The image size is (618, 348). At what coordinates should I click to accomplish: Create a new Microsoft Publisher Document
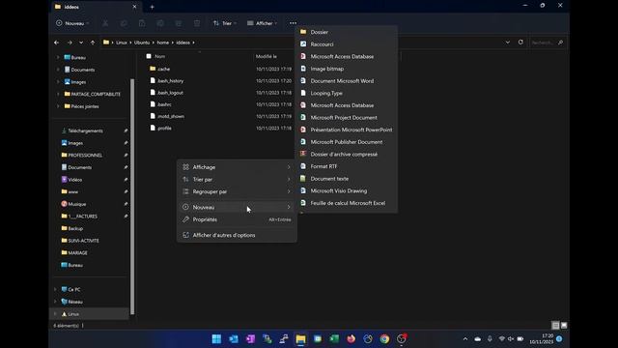coord(346,142)
